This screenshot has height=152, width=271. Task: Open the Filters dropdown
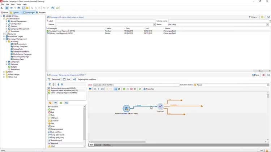pyautogui.click(x=254, y=17)
